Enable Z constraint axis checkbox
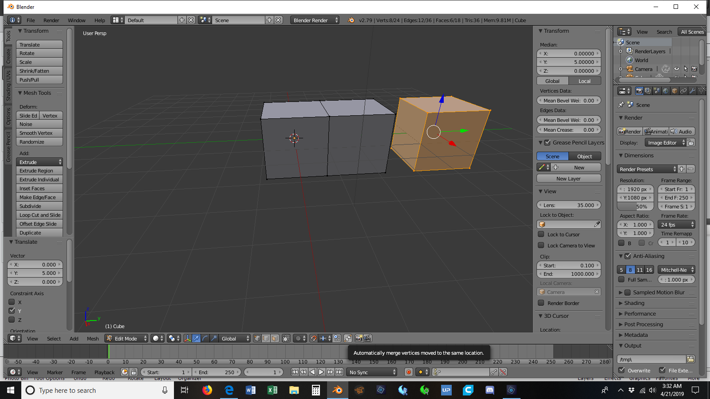Viewport: 710px width, 399px height. click(x=12, y=320)
